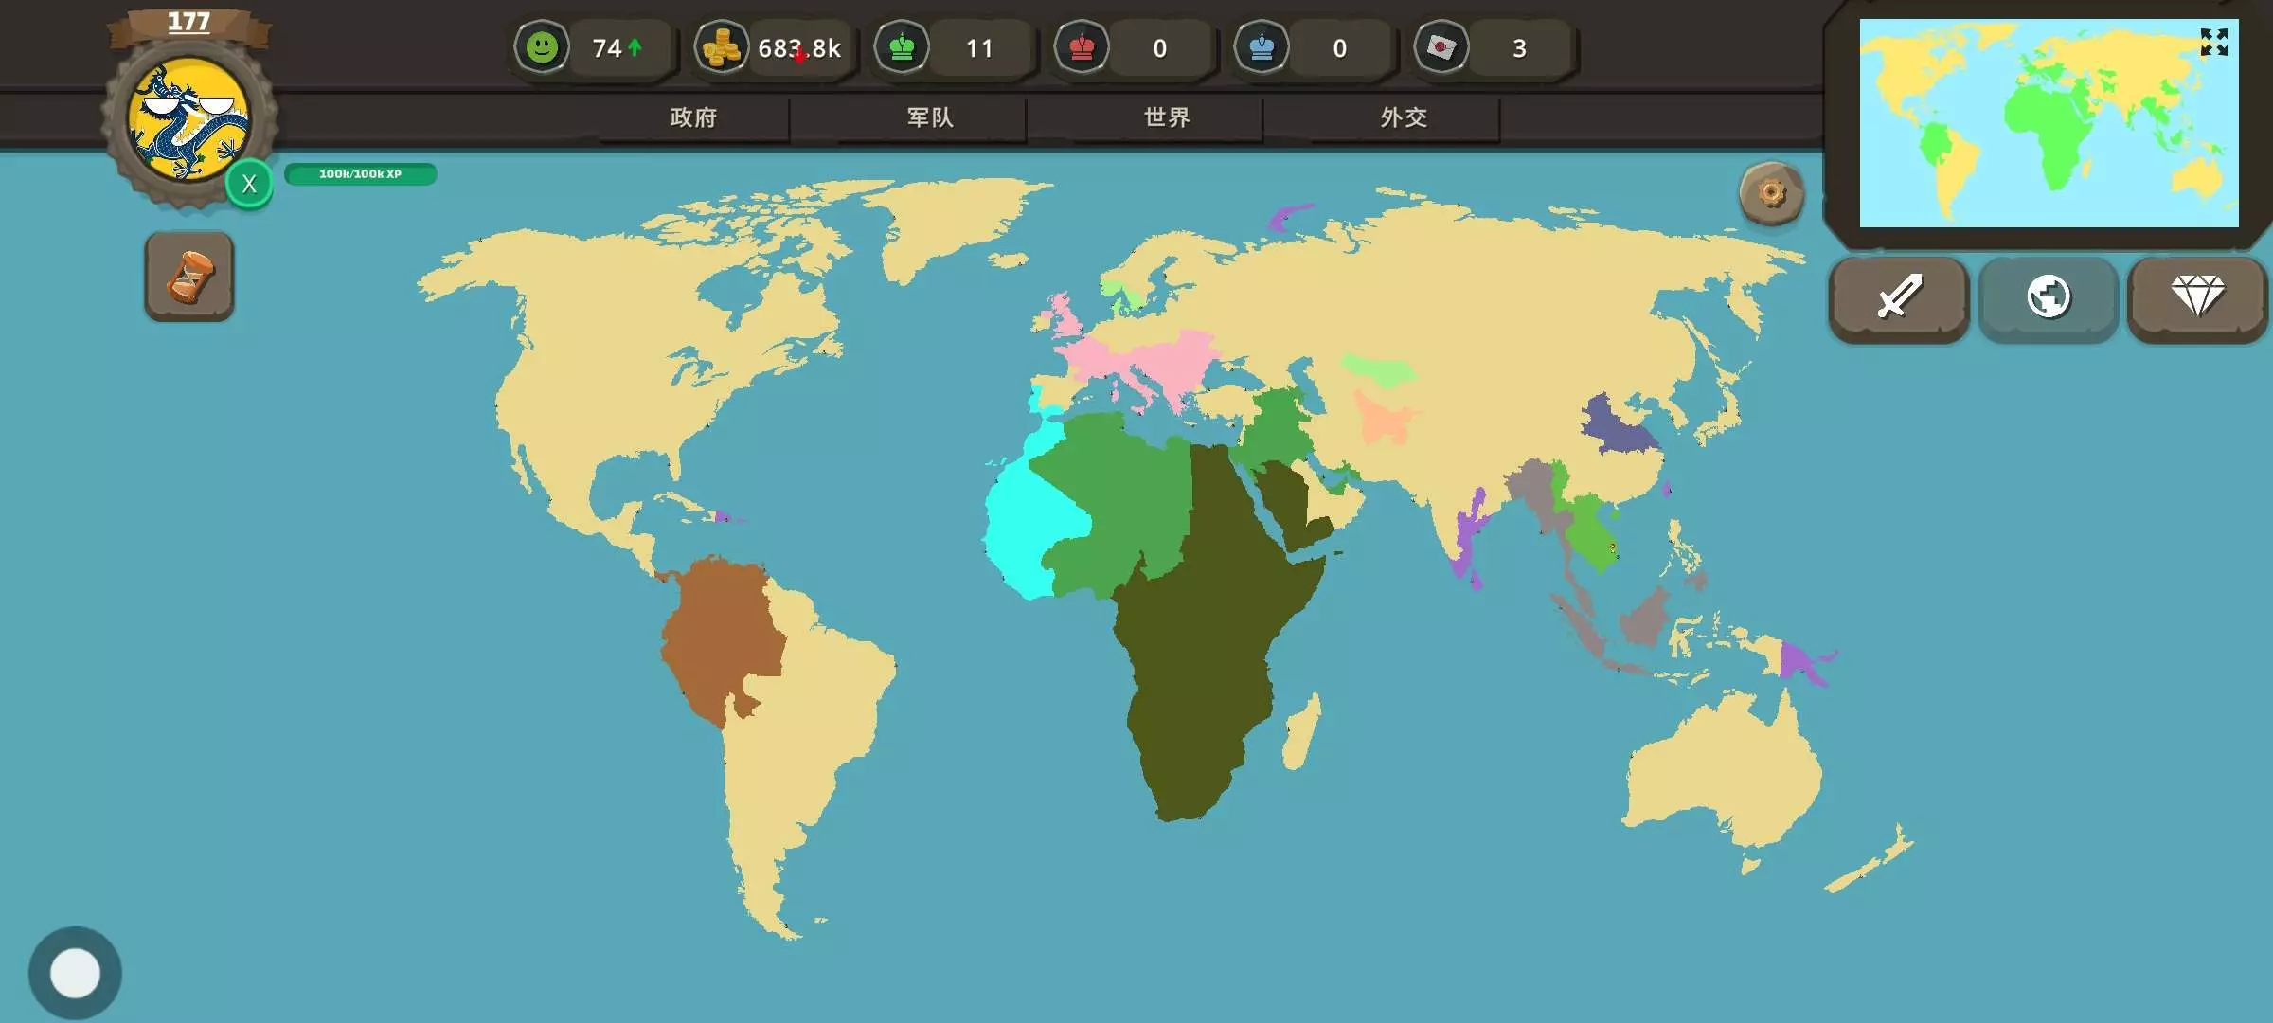2273x1023 pixels.
Task: Open the 政府 government menu
Action: 693,117
